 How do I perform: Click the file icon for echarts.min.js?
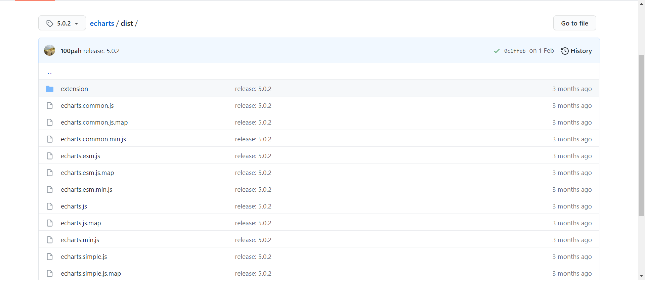(x=50, y=240)
